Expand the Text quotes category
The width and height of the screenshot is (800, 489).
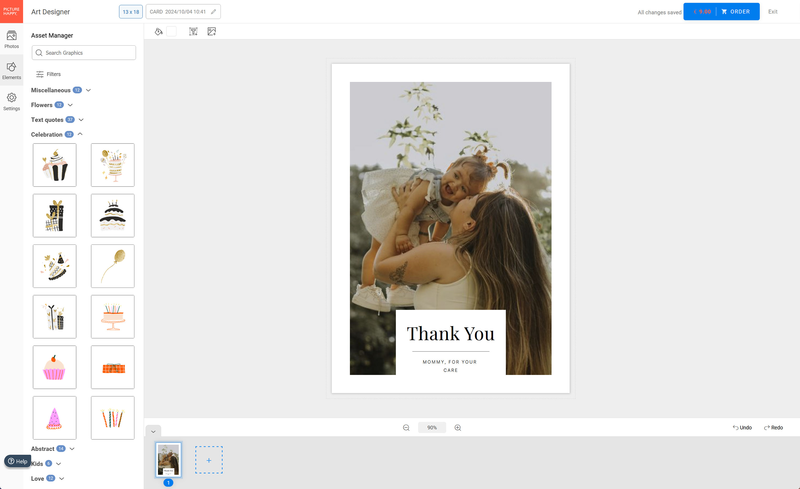[x=81, y=119]
